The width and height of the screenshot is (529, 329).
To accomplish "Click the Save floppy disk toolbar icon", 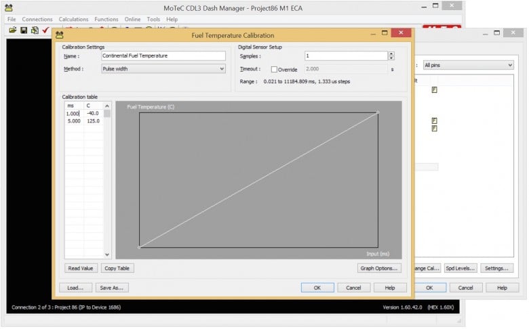I will 23,30.
